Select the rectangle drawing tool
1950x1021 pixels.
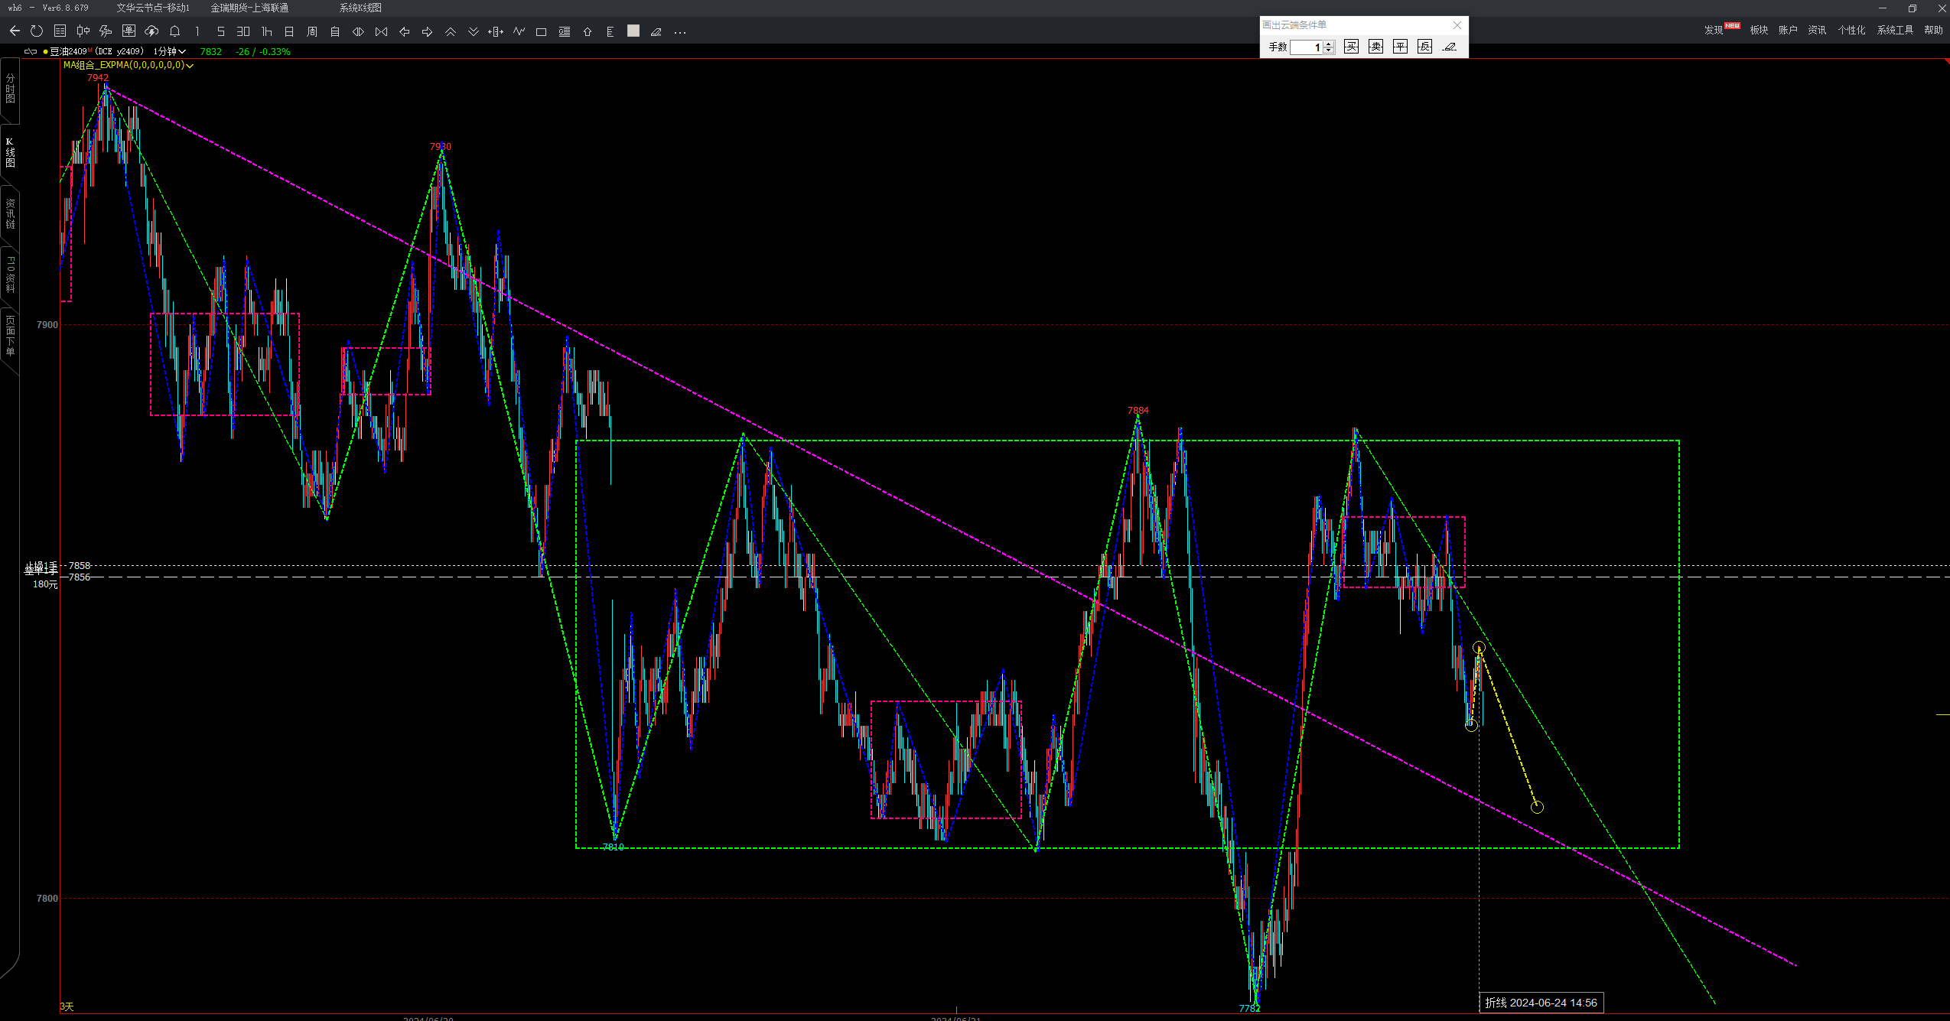point(541,31)
